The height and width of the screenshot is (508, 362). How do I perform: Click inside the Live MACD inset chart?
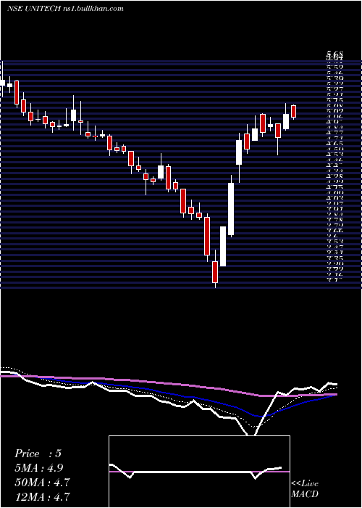(199, 472)
